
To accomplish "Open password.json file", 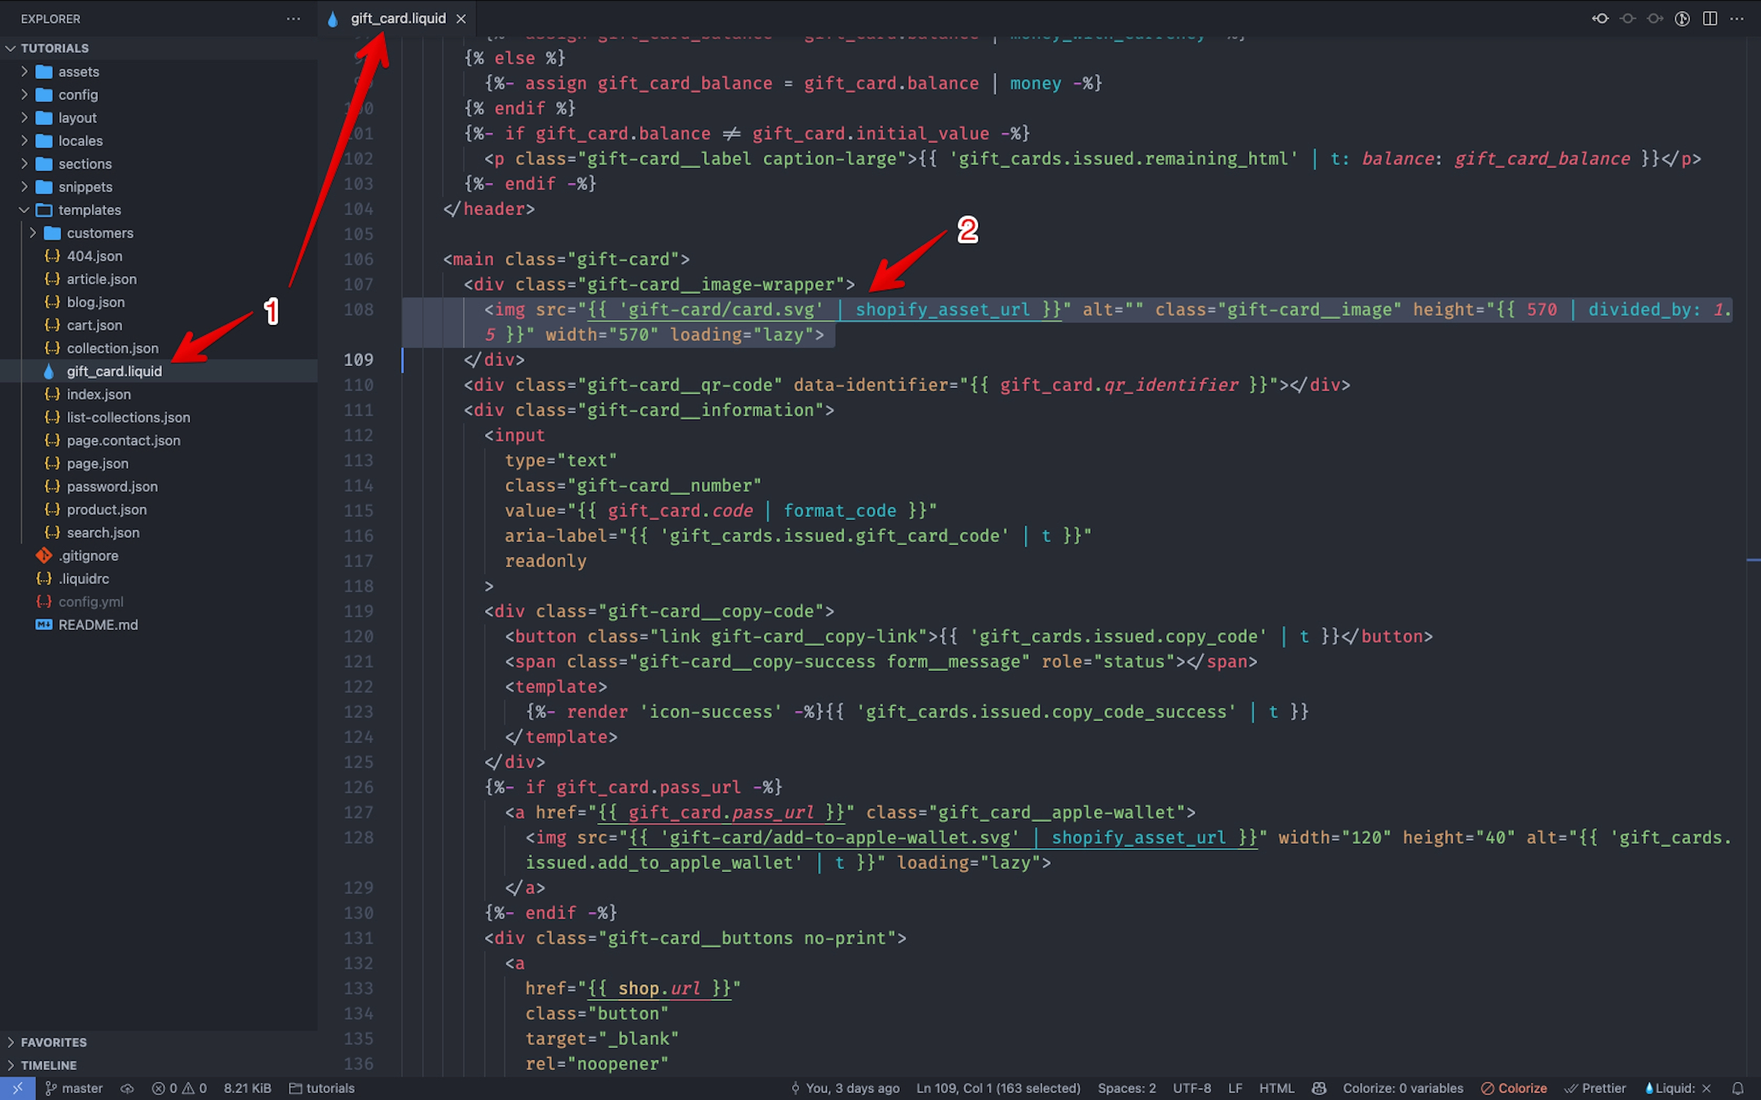I will [158, 486].
